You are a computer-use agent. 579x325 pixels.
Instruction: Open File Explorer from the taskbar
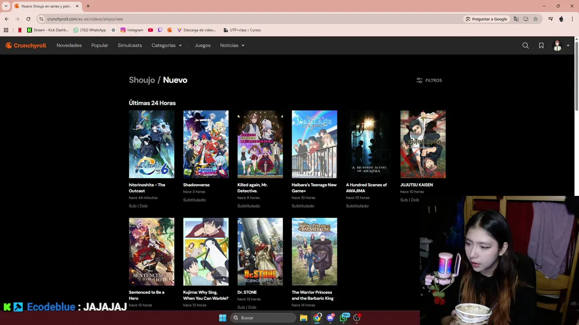pos(304,318)
